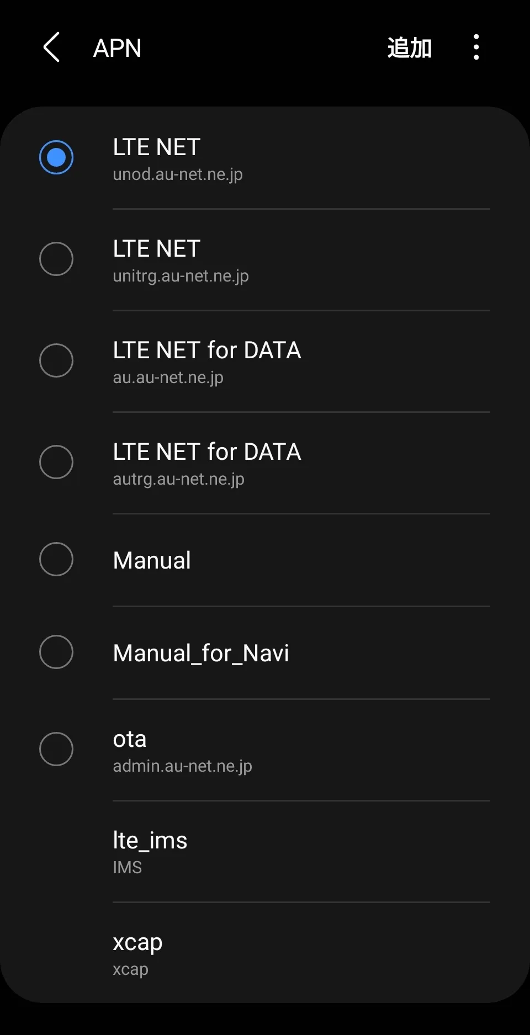Open the three-dot more options menu
This screenshot has width=530, height=1035.
[x=476, y=47]
